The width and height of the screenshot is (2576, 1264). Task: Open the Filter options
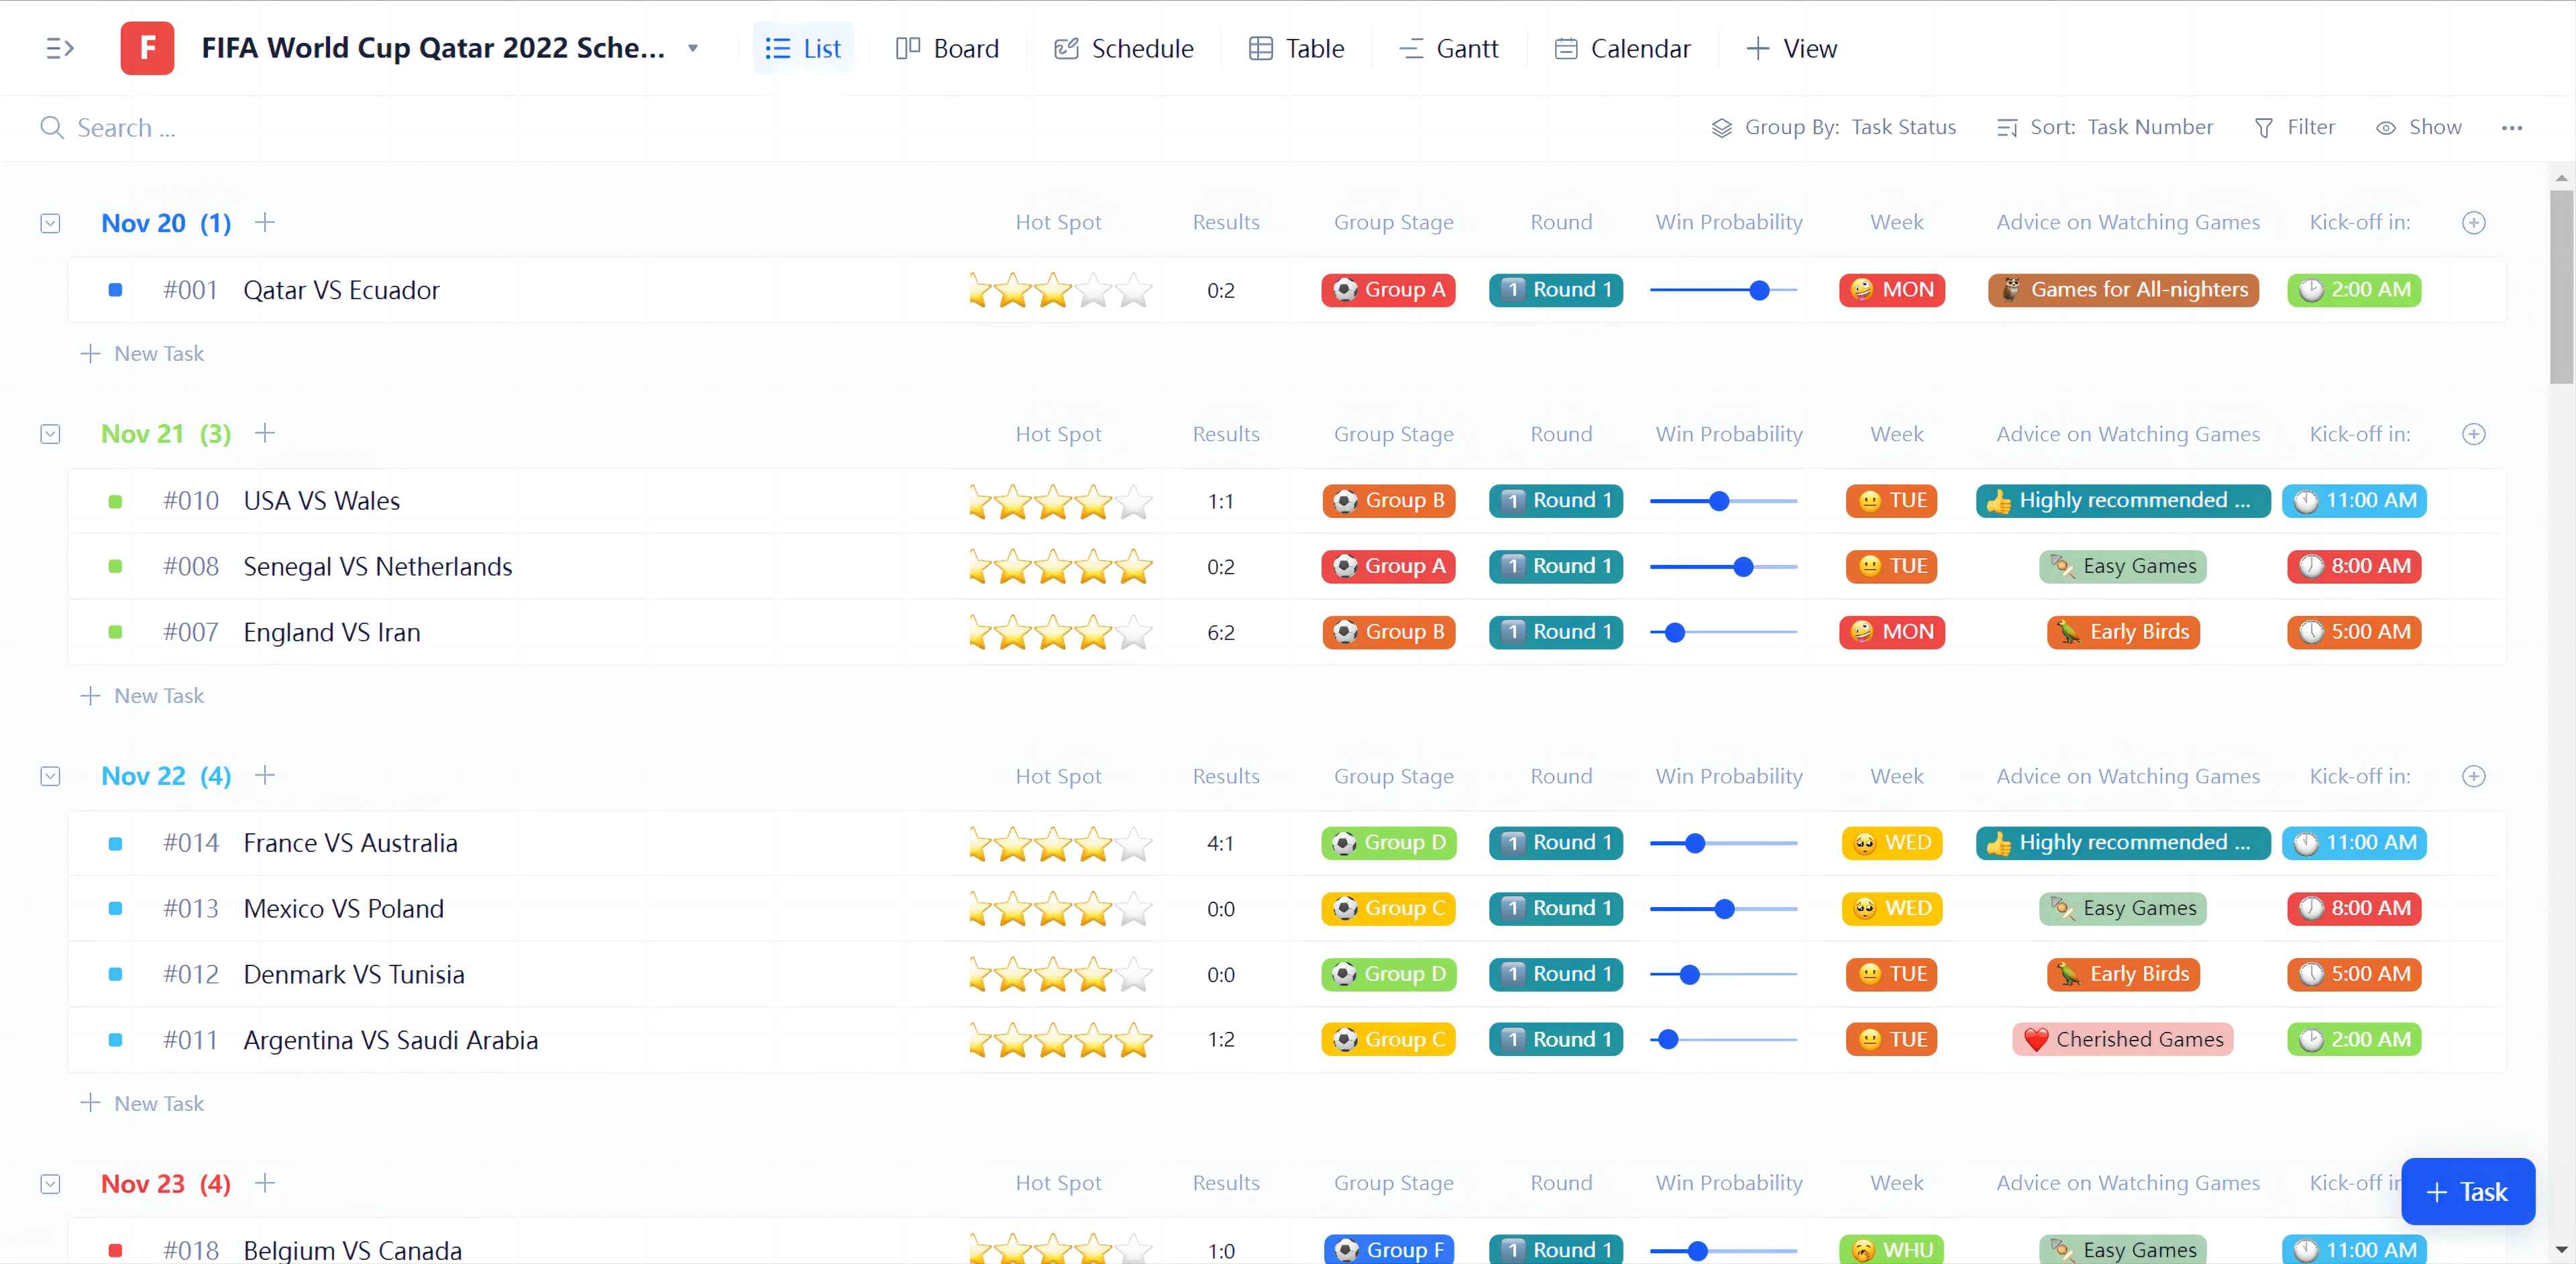coord(2294,127)
